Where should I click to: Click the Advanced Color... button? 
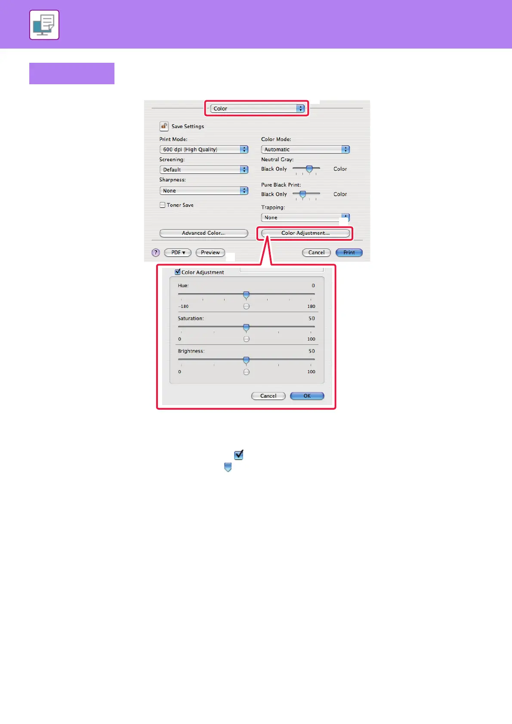[204, 233]
